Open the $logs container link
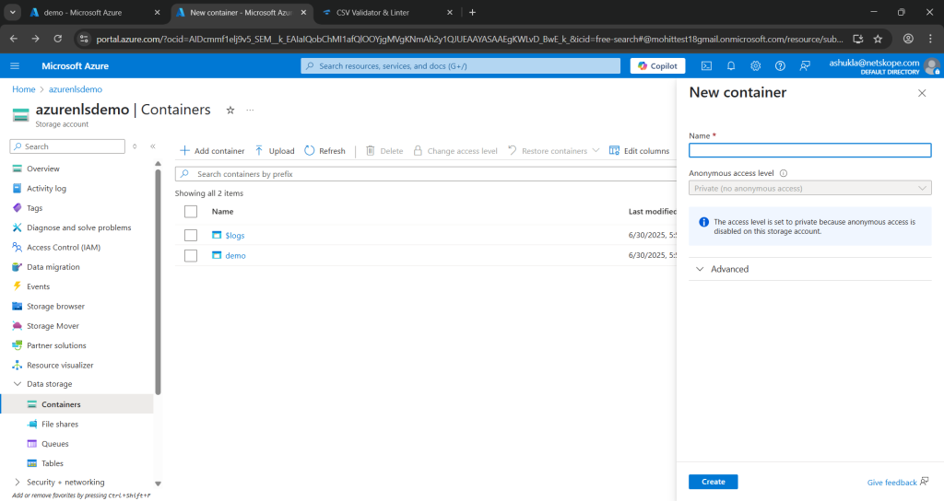Image resolution: width=944 pixels, height=501 pixels. [x=235, y=235]
